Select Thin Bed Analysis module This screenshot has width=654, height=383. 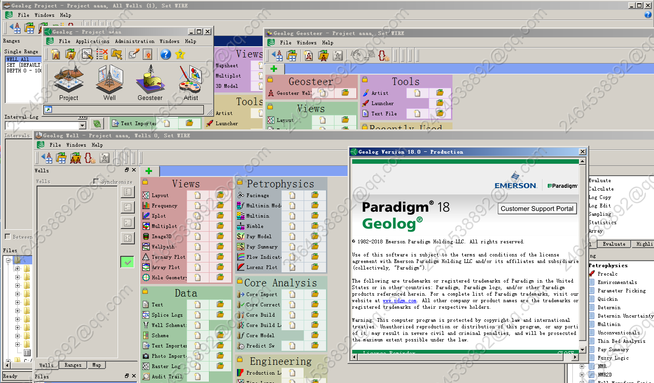tap(621, 341)
